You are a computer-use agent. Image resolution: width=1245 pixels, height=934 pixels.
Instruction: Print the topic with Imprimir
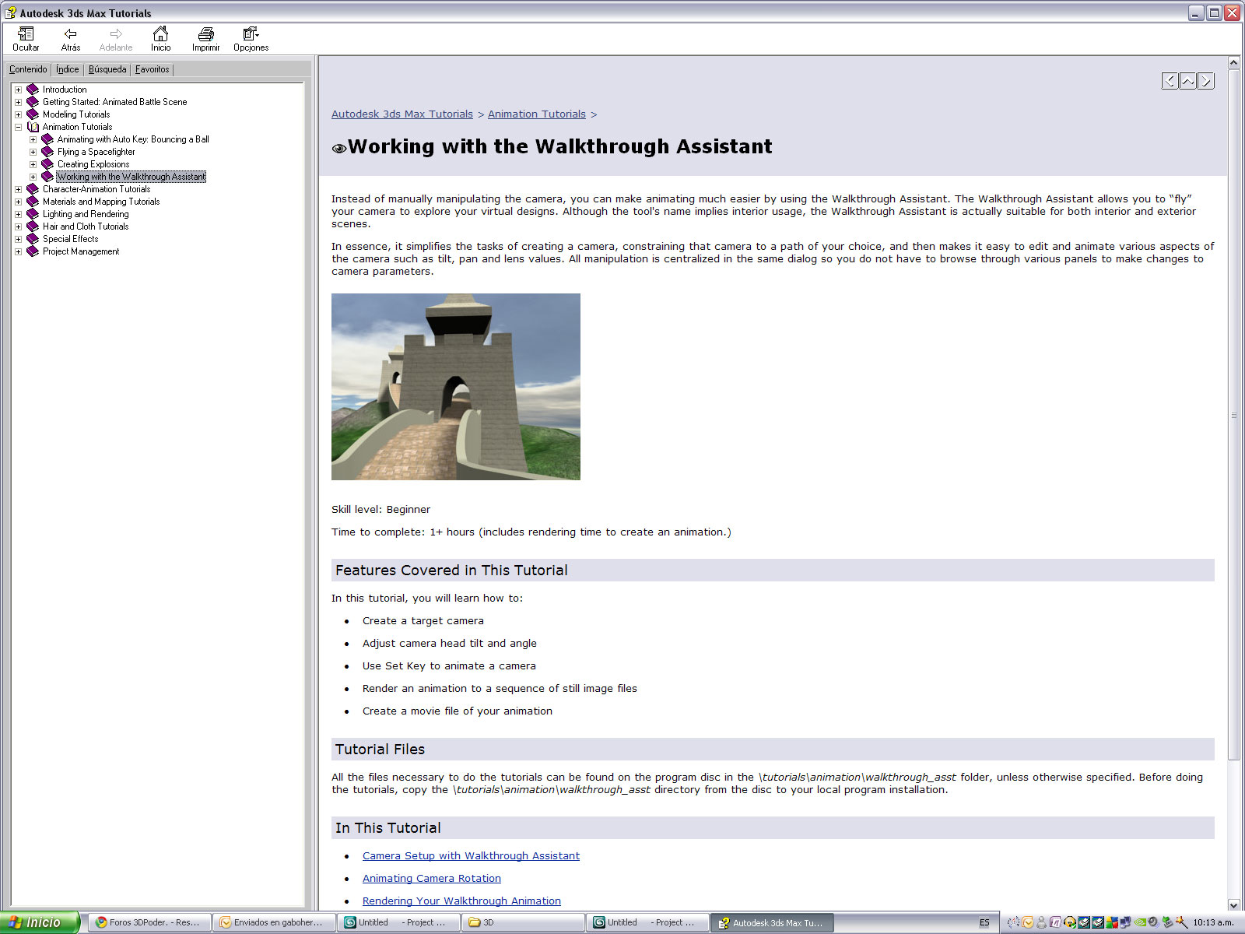(205, 39)
